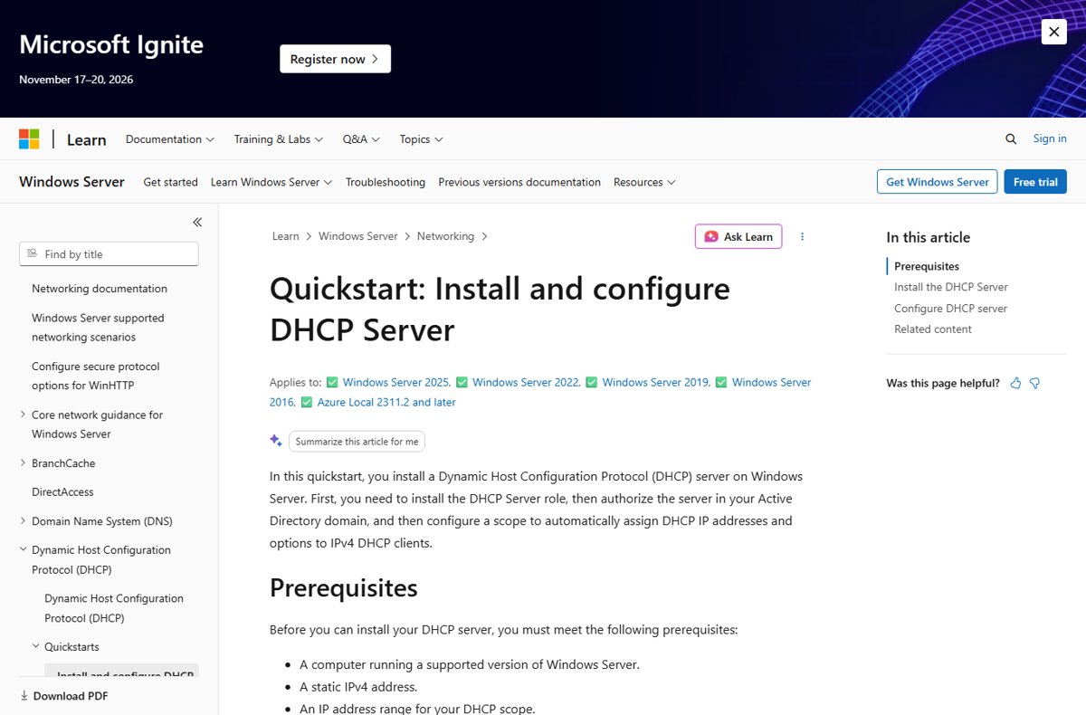Jump to Prerequisites in this article
Viewport: 1086px width, 715px height.
[x=927, y=266]
